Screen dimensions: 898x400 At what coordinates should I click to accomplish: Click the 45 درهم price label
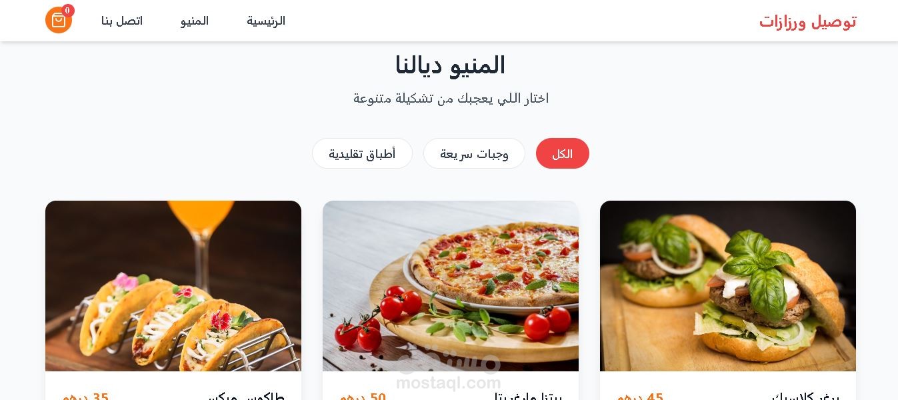pyautogui.click(x=640, y=397)
